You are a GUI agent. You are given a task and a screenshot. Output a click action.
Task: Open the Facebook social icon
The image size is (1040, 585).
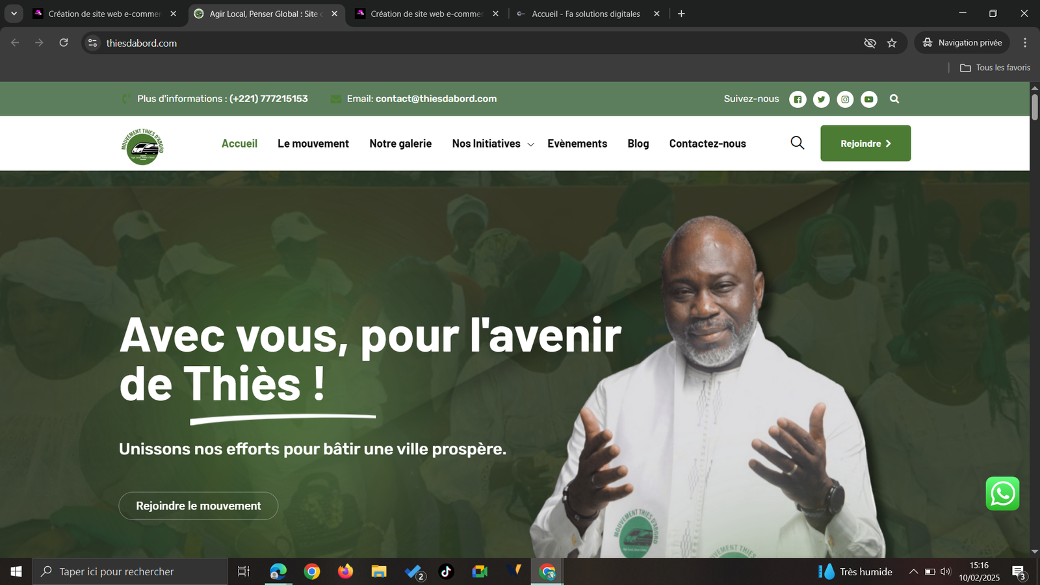point(798,99)
